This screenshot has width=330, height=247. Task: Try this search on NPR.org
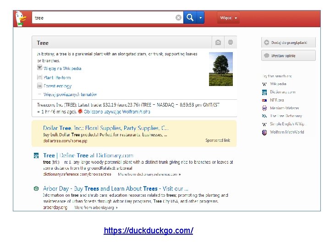click(x=277, y=100)
